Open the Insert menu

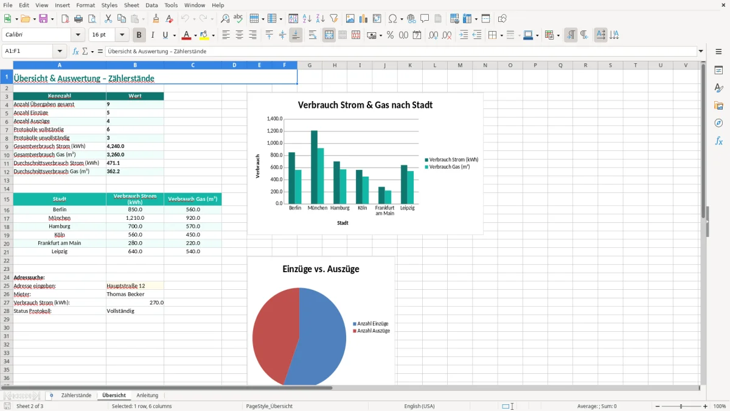coord(62,5)
